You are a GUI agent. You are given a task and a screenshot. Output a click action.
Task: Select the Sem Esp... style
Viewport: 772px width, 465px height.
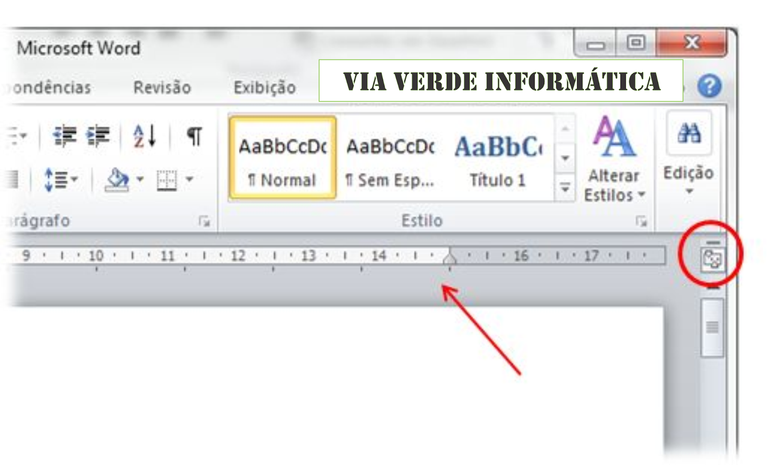tap(390, 158)
